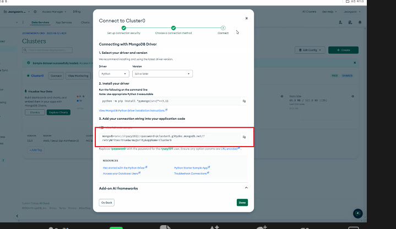Open Get started with the Python Driver
The image size is (396, 229).
[x=125, y=167]
